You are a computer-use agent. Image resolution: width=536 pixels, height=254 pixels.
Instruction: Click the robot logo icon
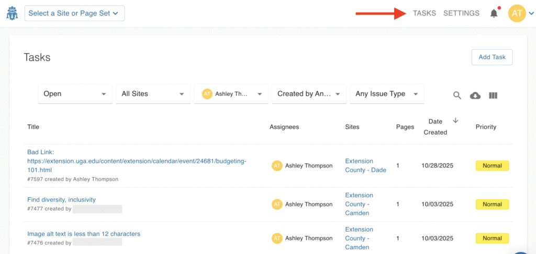(x=12, y=14)
